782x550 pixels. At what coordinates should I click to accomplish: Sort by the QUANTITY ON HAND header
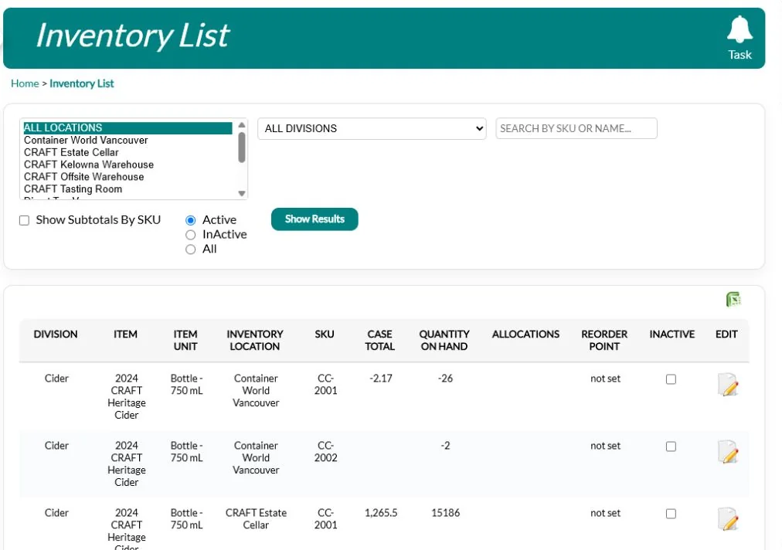click(x=444, y=340)
